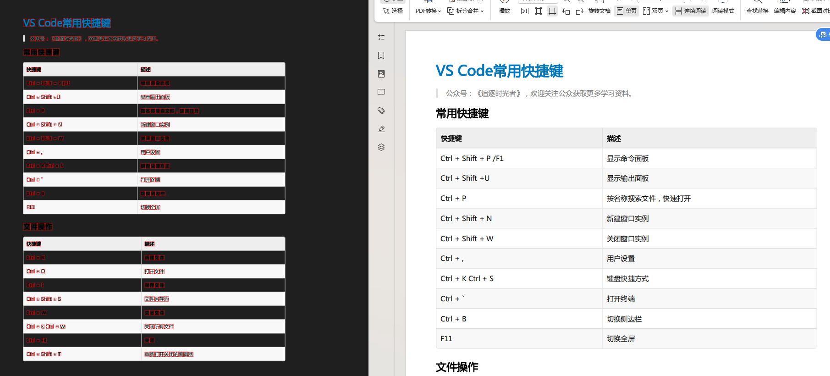The image size is (830, 376).
Task: Toggle the fit width view button
Action: point(552,11)
